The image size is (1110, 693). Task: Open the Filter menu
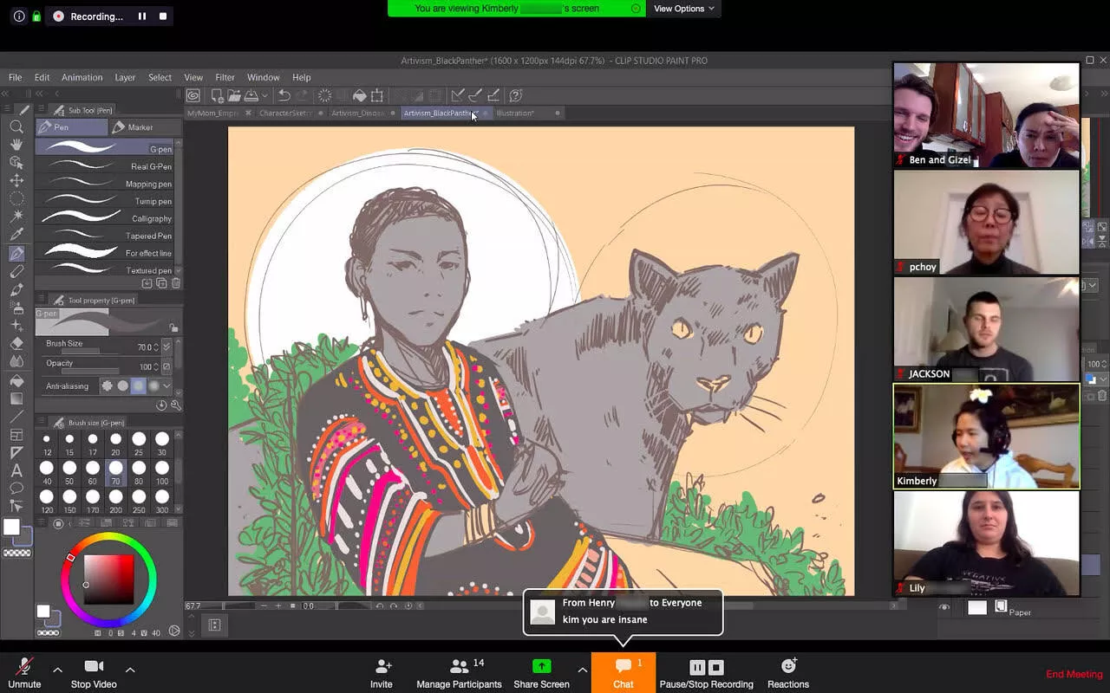pyautogui.click(x=225, y=77)
